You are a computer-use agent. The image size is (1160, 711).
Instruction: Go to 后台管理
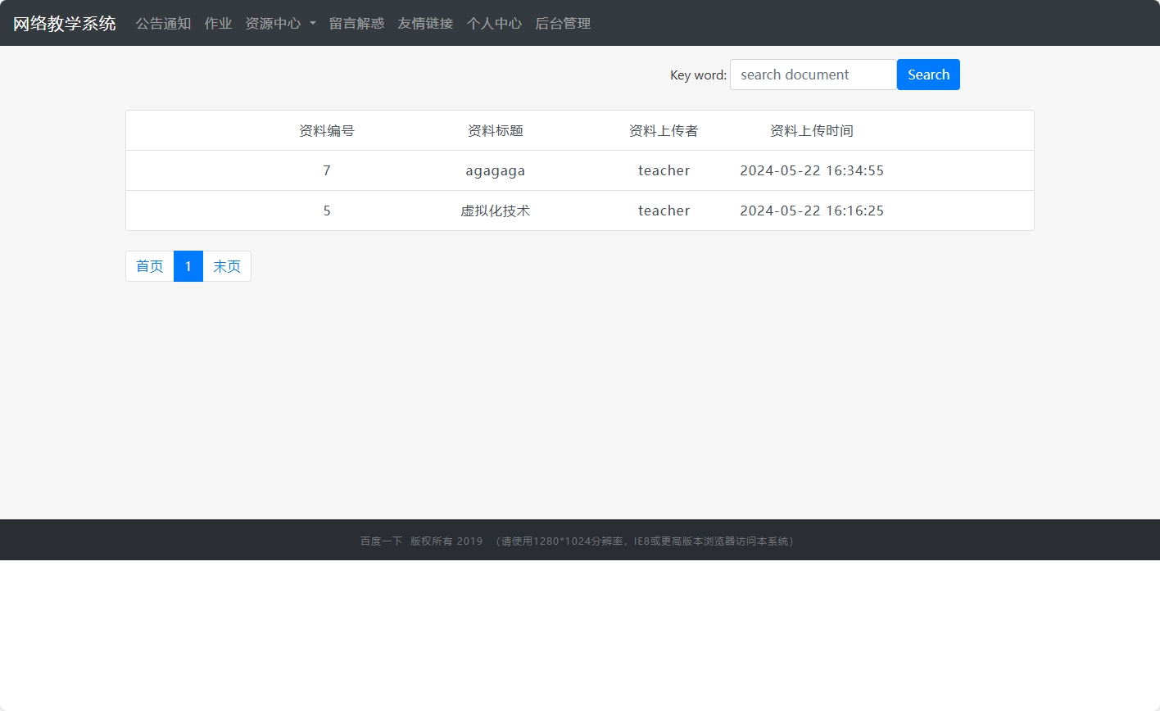point(562,23)
